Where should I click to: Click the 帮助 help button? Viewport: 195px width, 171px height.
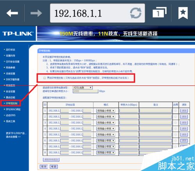point(54,167)
